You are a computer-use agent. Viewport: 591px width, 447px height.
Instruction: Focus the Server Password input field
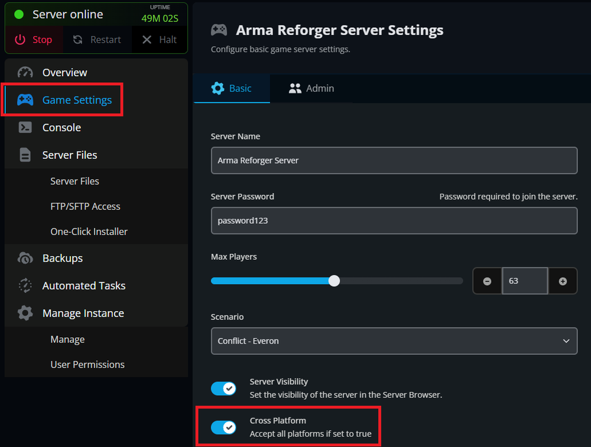pos(394,221)
